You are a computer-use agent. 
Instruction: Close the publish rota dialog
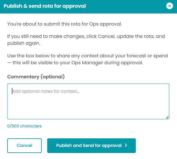point(170,6)
